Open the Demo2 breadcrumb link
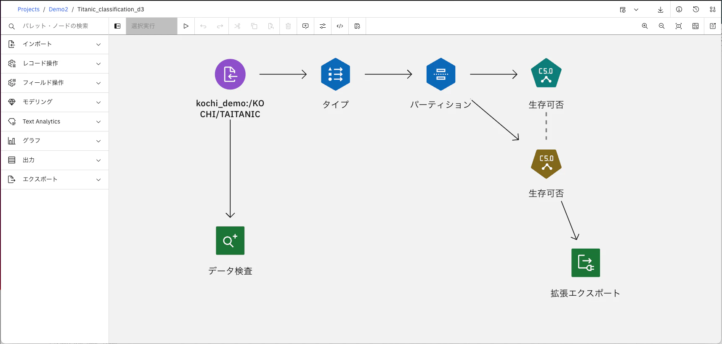The height and width of the screenshot is (344, 722). click(x=58, y=9)
